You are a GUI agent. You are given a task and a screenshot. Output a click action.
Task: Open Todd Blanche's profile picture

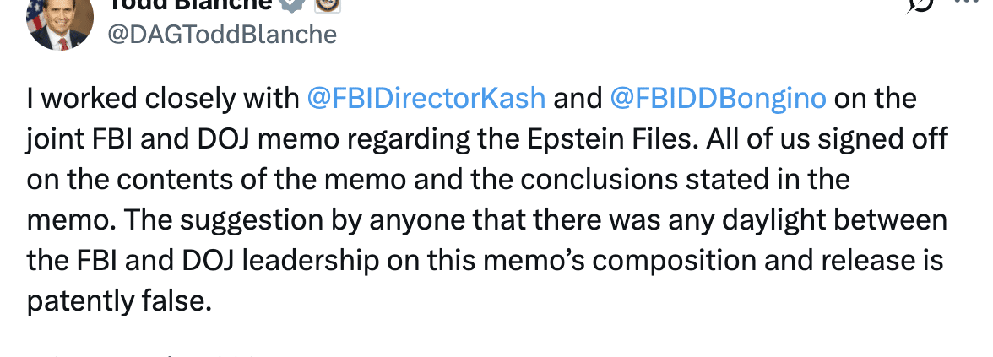point(59,22)
